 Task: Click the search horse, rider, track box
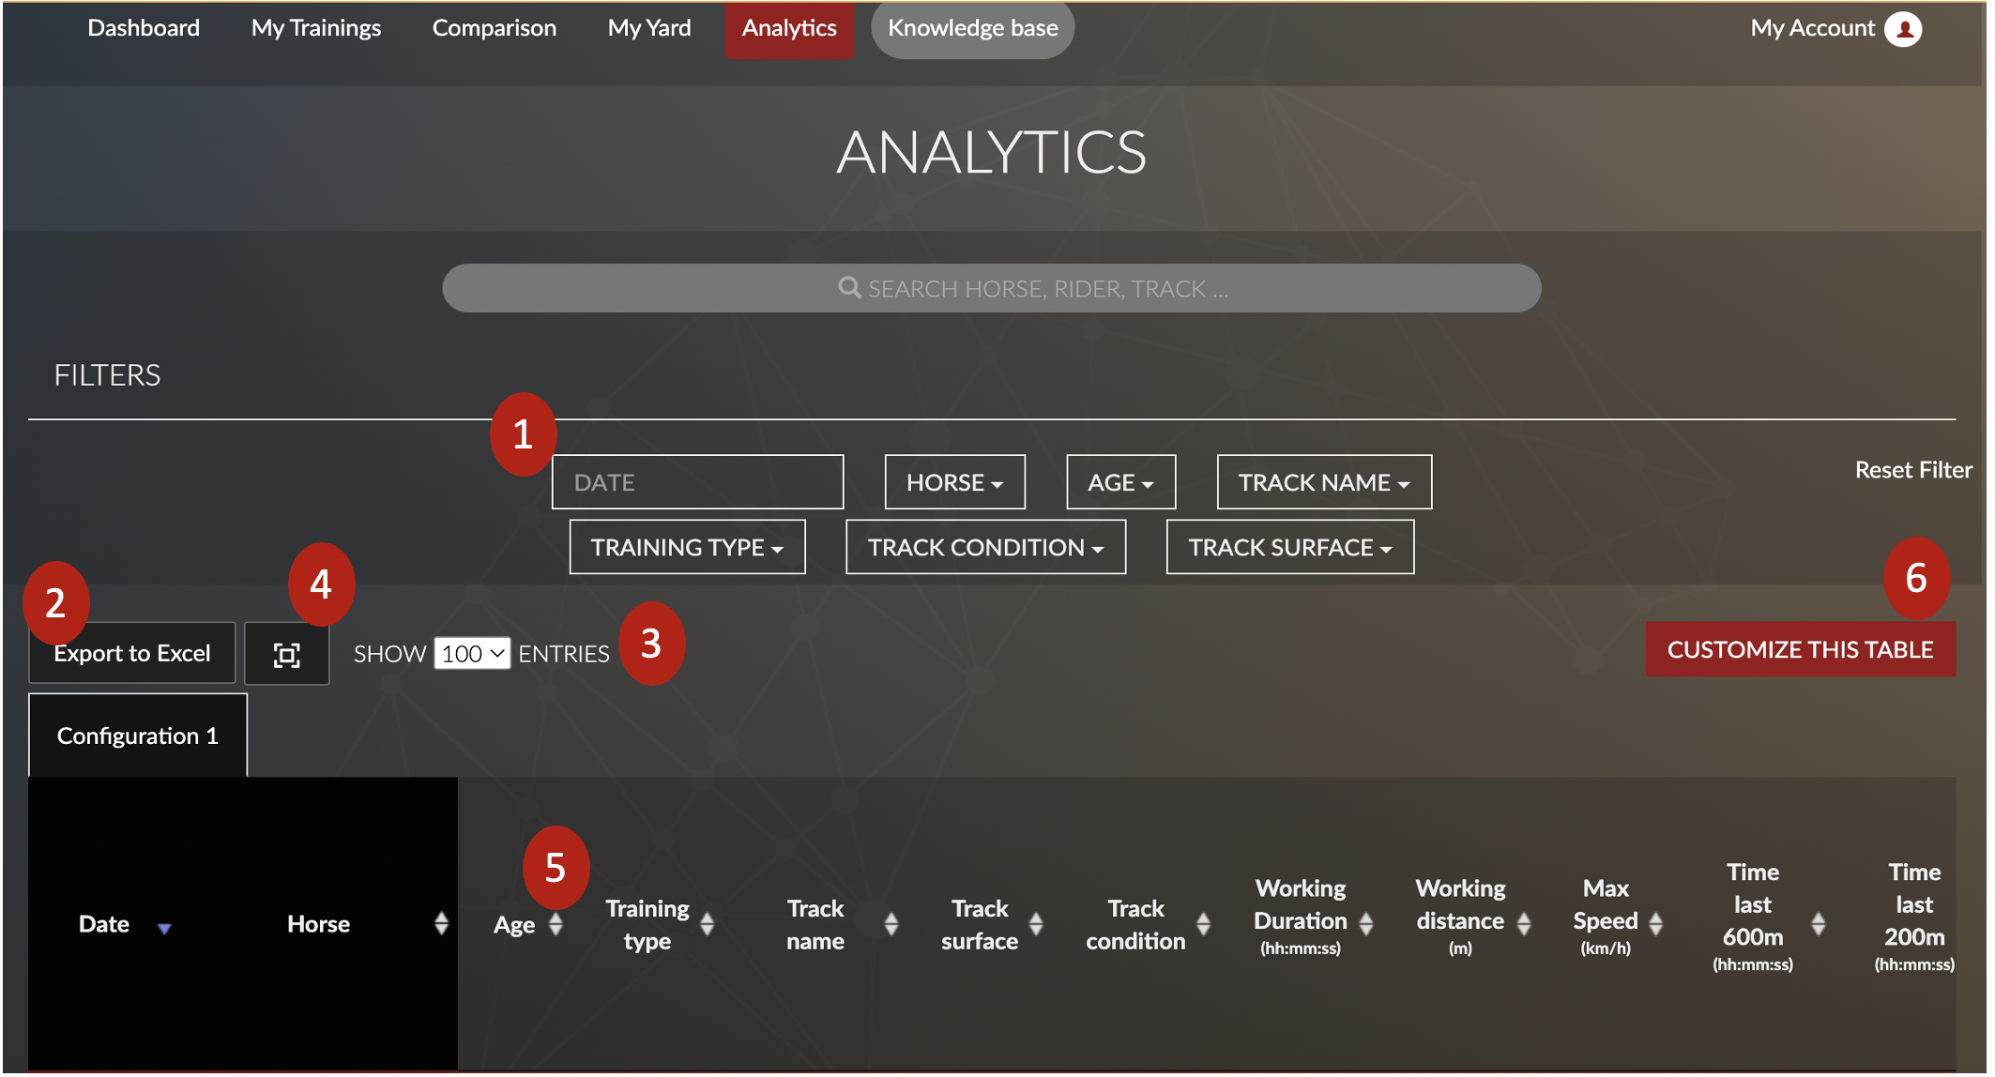click(992, 288)
